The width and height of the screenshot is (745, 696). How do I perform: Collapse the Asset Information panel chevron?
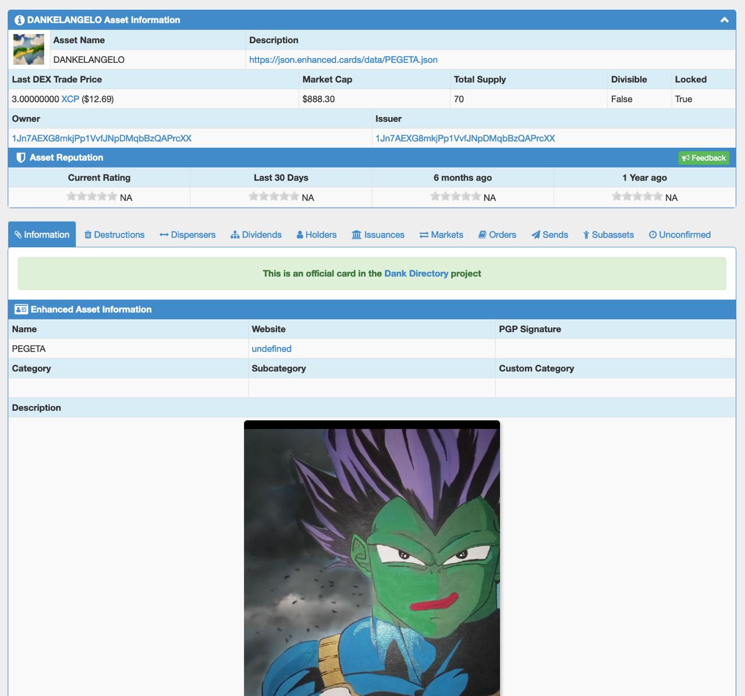[x=724, y=20]
